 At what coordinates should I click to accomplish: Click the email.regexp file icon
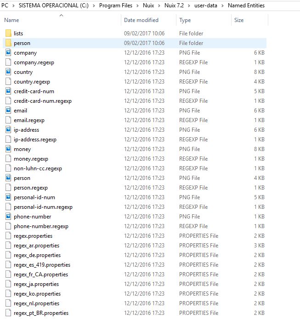coord(8,120)
